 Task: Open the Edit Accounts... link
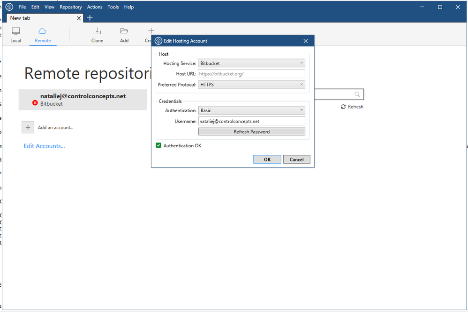pos(44,146)
